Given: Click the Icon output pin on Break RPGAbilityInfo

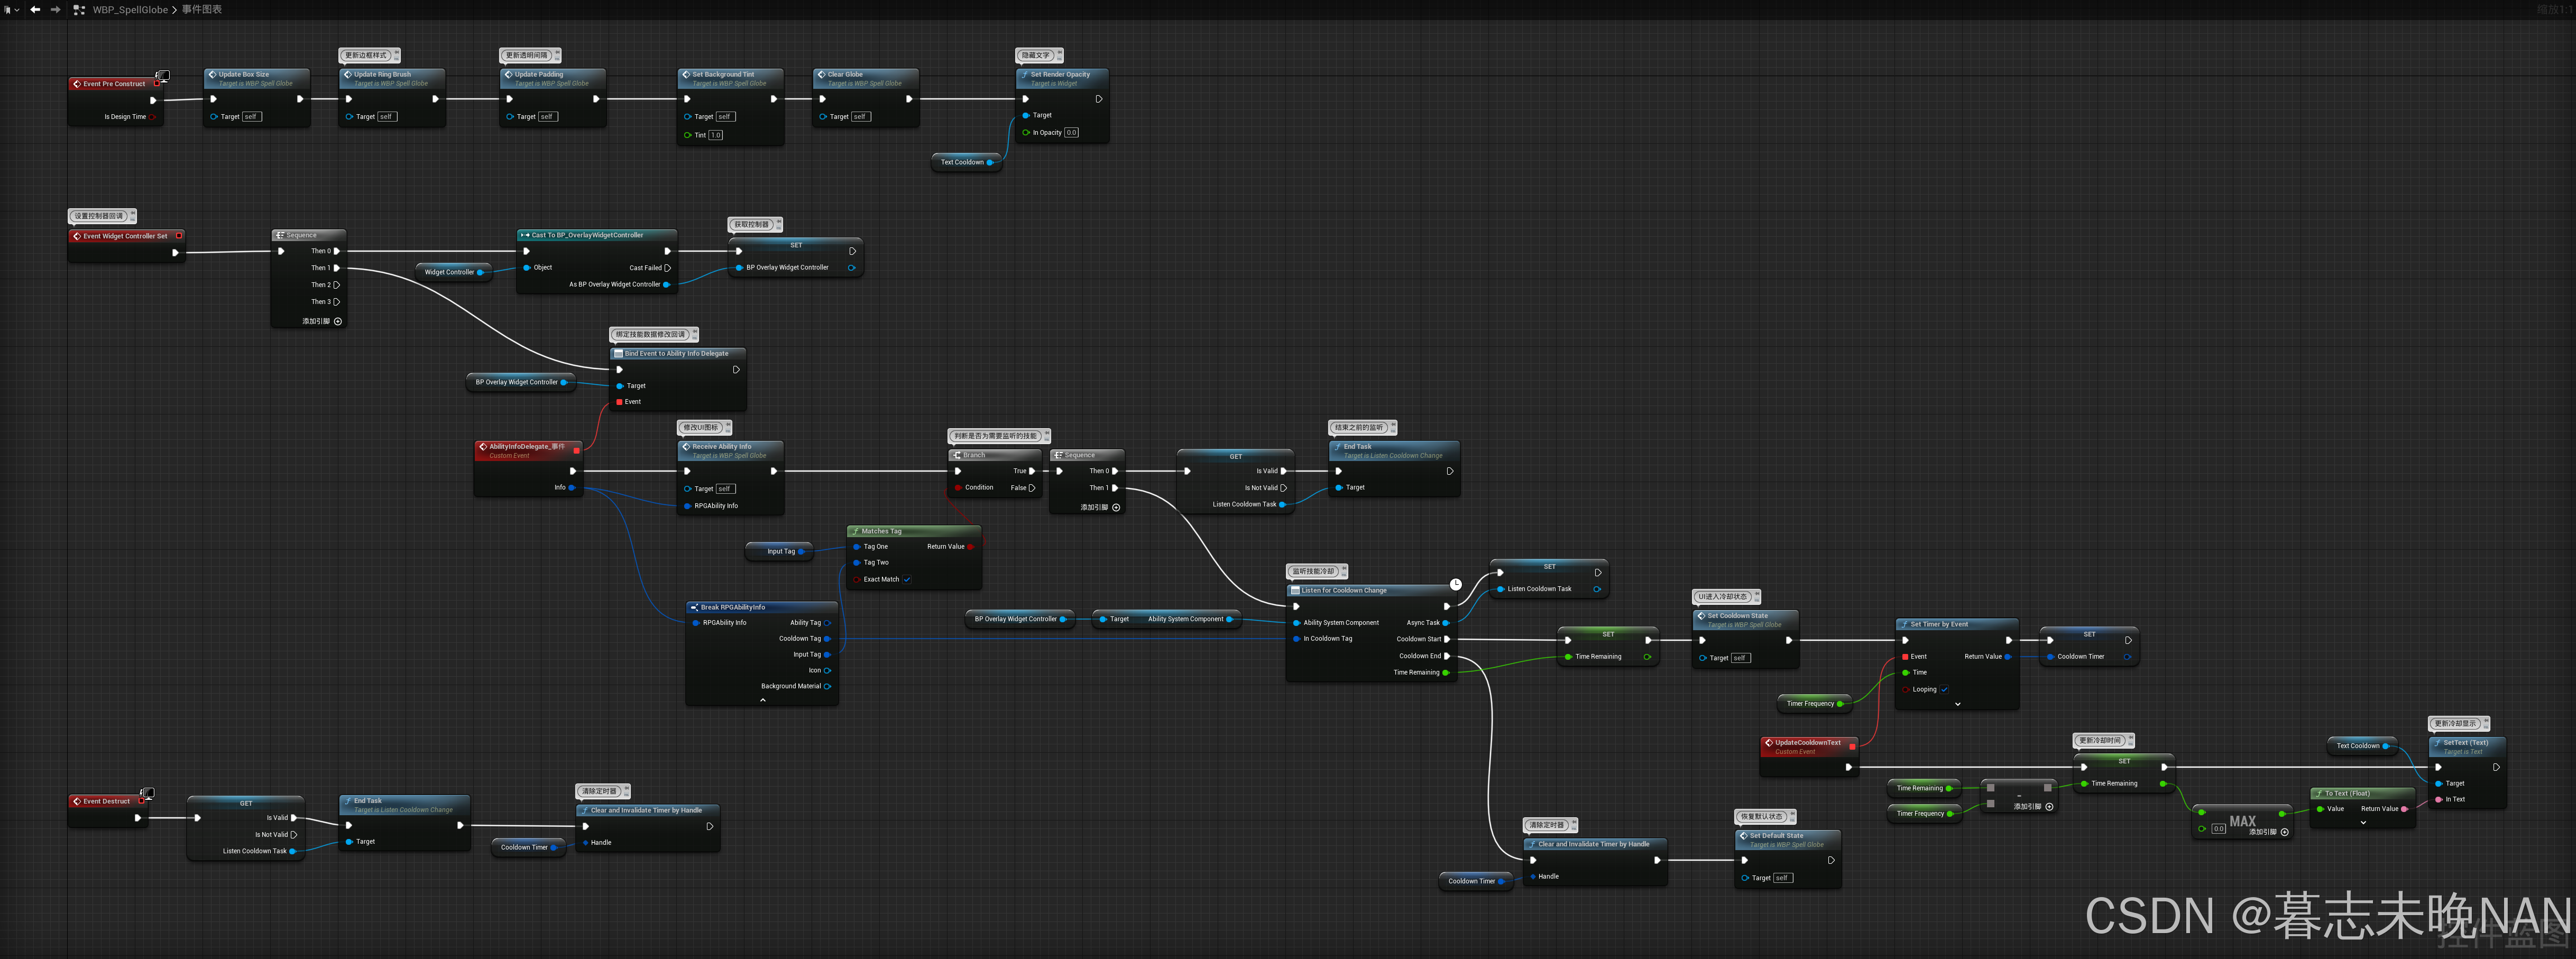Looking at the screenshot, I should coord(827,670).
